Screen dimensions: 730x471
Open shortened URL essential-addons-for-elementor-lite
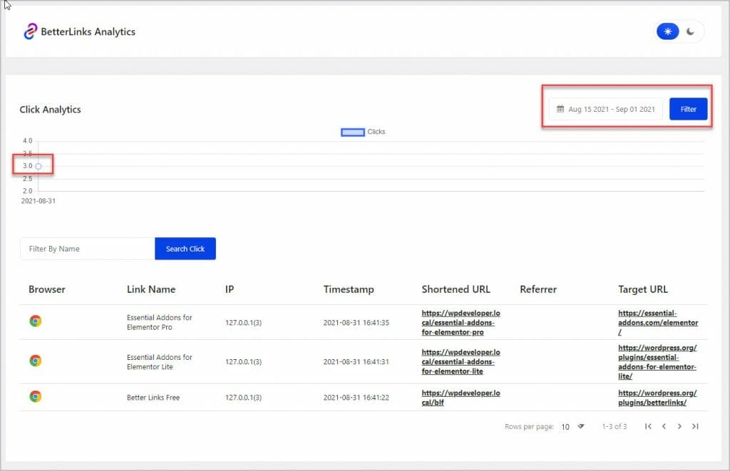click(461, 362)
